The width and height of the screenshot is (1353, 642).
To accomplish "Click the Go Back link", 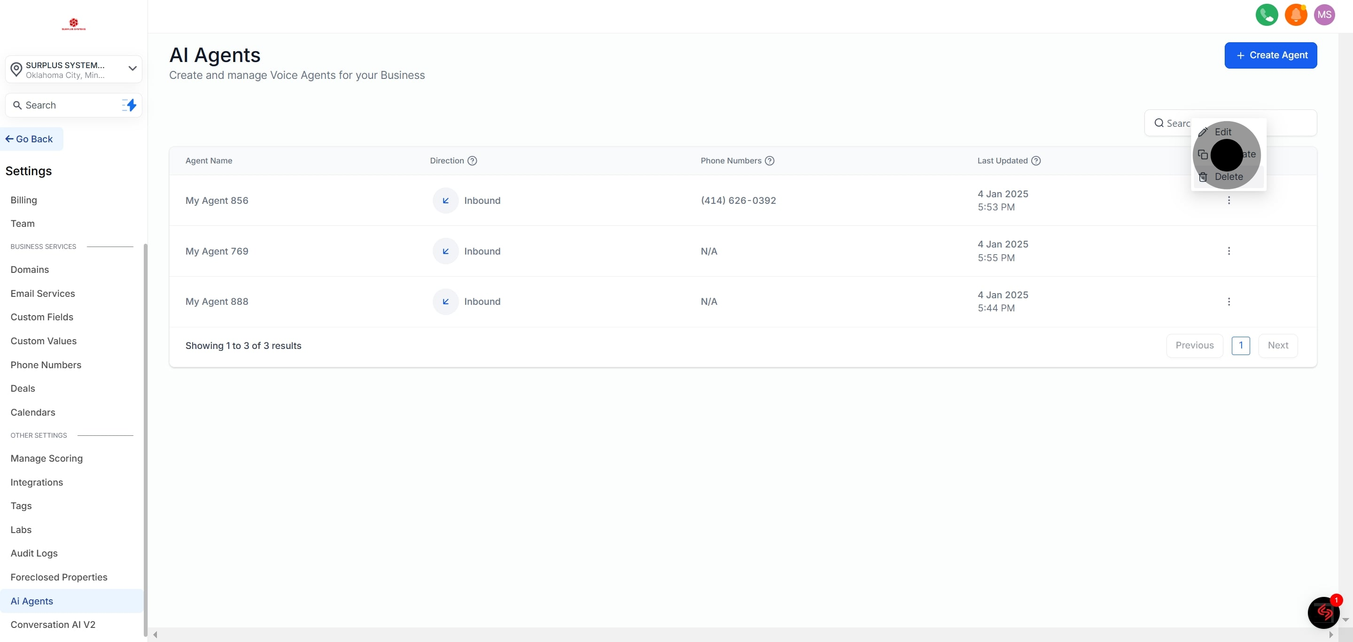I will click(30, 139).
